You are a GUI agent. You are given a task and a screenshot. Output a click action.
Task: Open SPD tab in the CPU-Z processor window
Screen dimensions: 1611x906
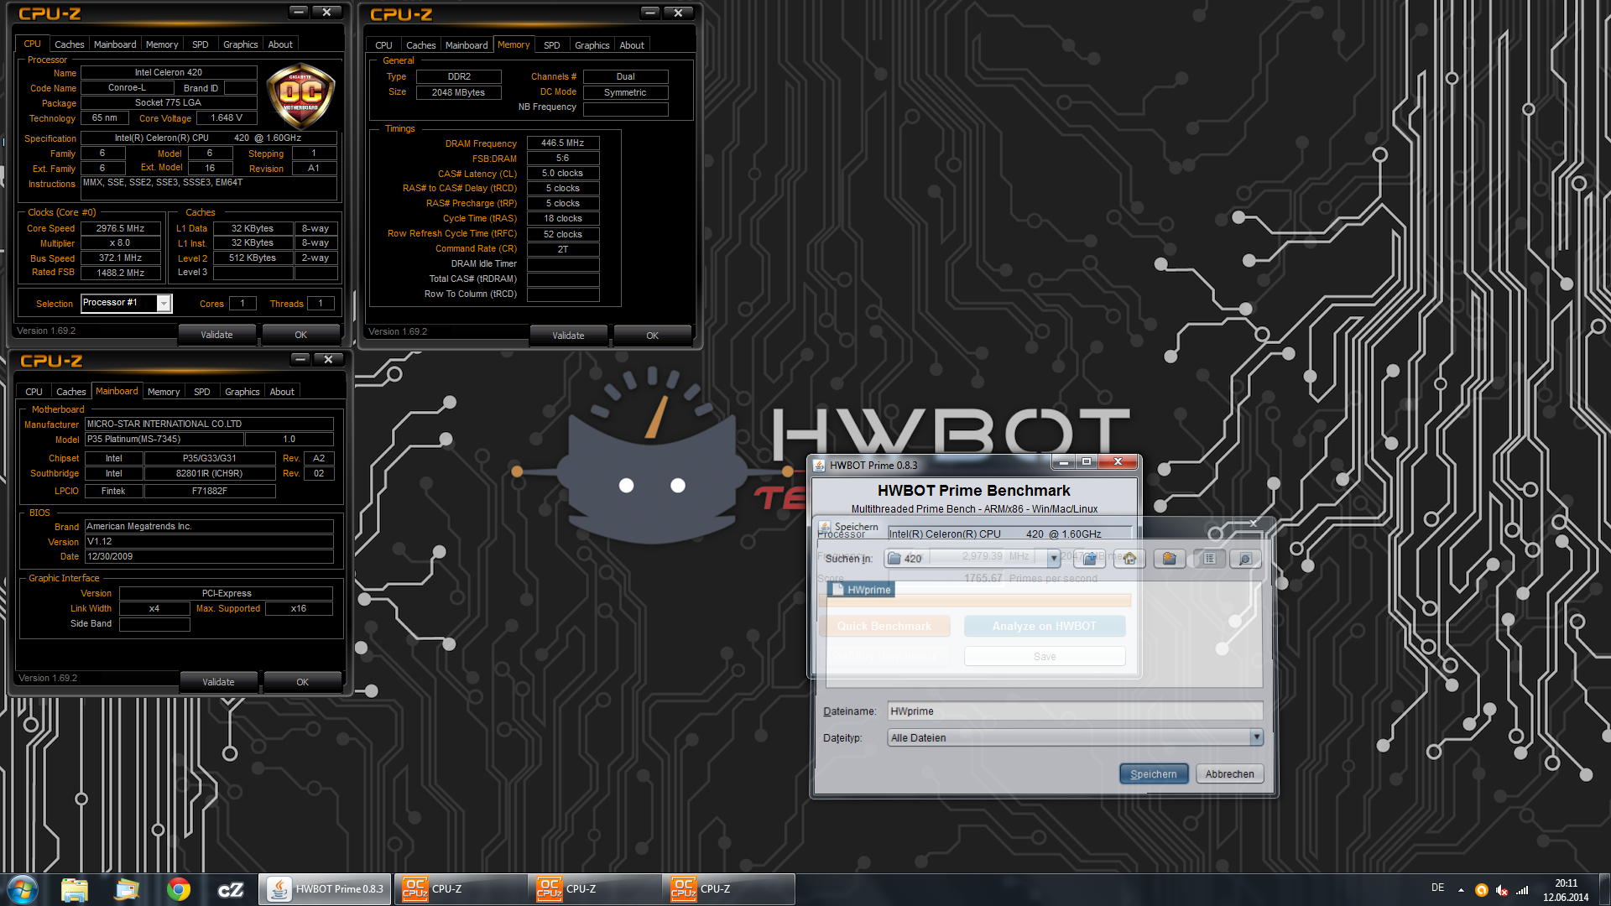coord(200,44)
